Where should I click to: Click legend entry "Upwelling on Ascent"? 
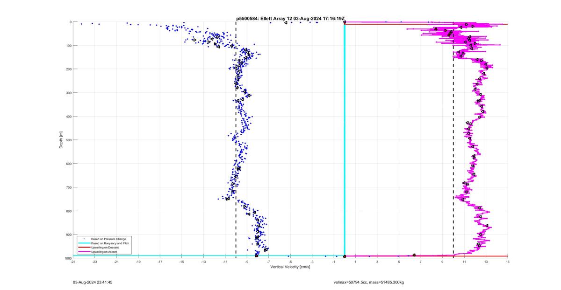click(x=104, y=252)
